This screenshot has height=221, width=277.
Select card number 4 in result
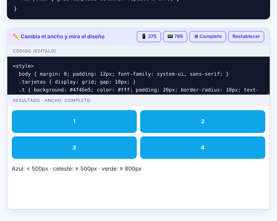click(203, 147)
